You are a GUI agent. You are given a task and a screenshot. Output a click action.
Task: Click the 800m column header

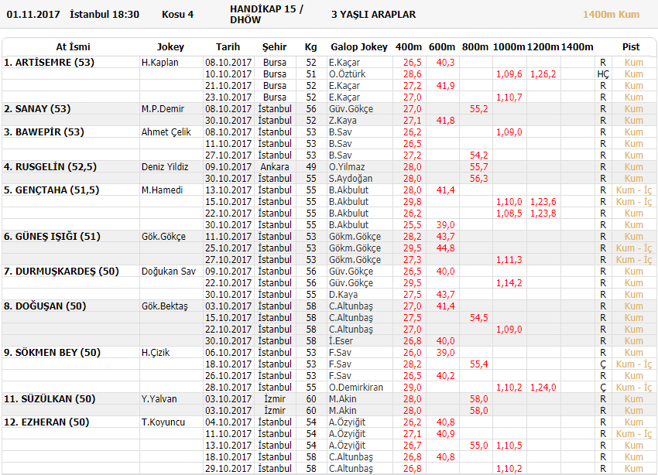pos(475,47)
